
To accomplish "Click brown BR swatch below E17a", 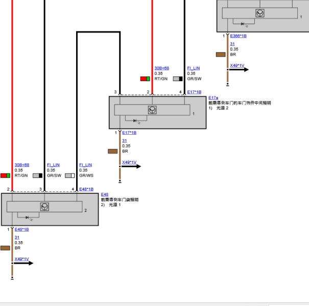I will 113,151.
